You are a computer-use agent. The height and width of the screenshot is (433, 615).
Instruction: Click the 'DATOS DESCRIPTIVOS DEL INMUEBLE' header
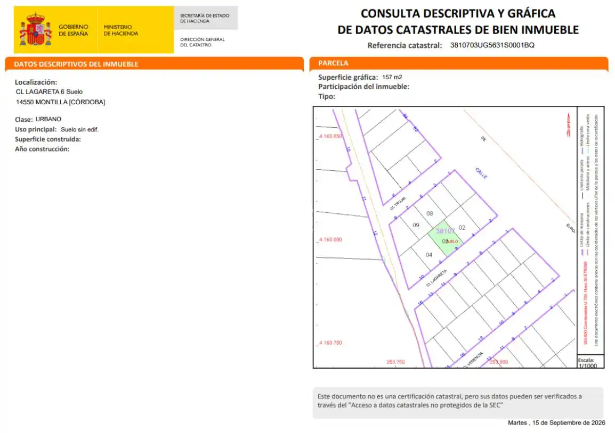pos(76,64)
